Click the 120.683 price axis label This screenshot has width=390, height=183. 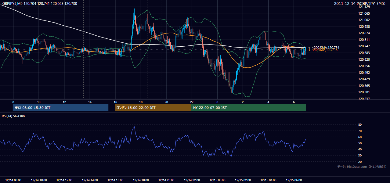pyautogui.click(x=364, y=53)
